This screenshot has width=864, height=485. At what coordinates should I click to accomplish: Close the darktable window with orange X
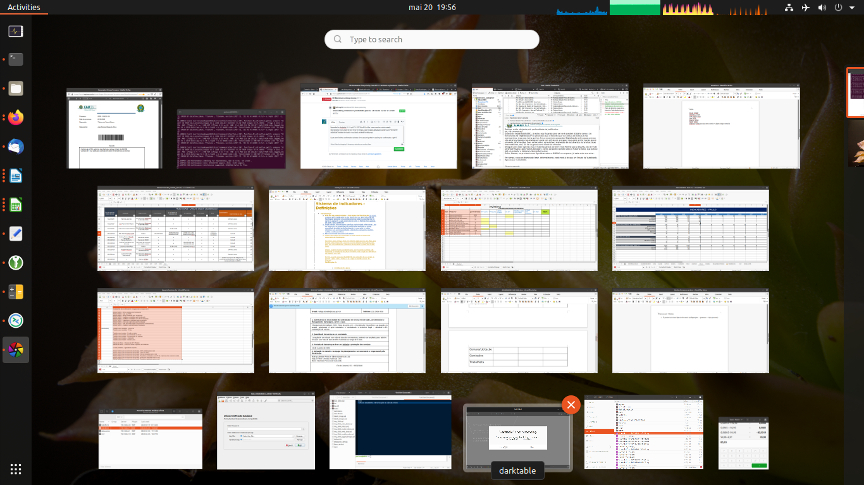pyautogui.click(x=571, y=405)
